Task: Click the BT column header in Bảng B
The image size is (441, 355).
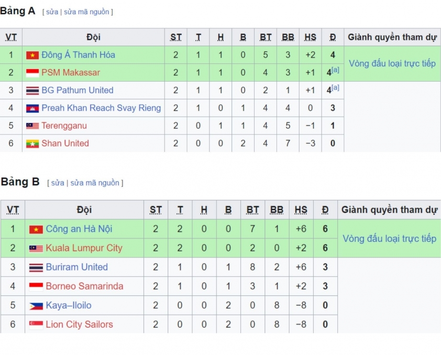Action: point(252,210)
